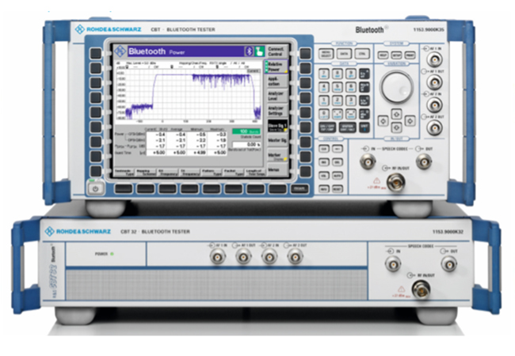
Task: Push the SETUP system key
Action: (396, 55)
